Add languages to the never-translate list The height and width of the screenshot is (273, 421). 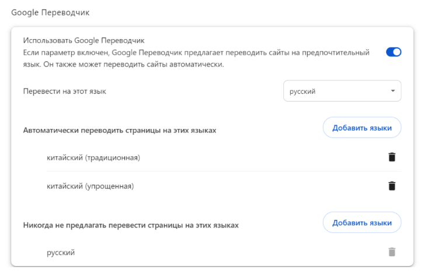pos(361,223)
